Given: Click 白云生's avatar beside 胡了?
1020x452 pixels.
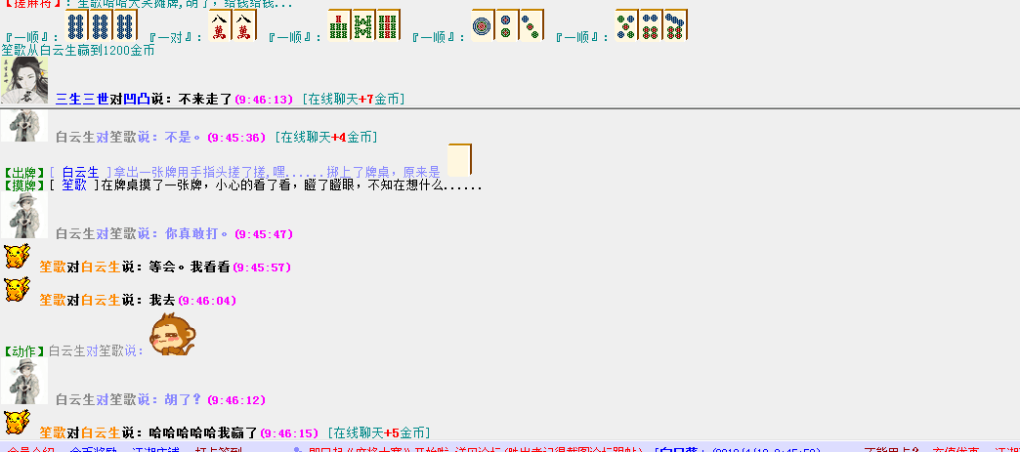Looking at the screenshot, I should pos(24,381).
